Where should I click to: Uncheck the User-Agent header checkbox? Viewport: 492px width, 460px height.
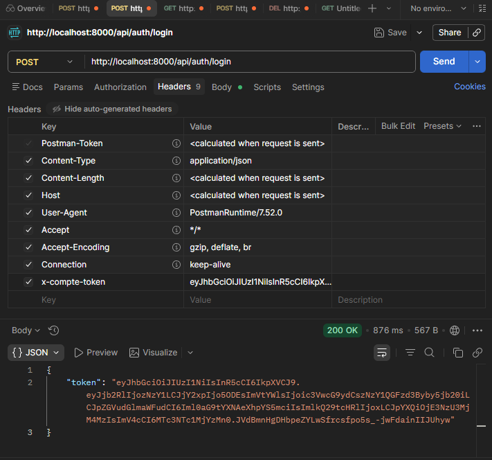point(28,213)
